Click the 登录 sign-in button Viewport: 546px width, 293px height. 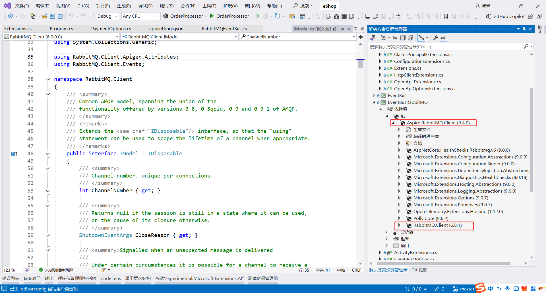[x=483, y=6]
